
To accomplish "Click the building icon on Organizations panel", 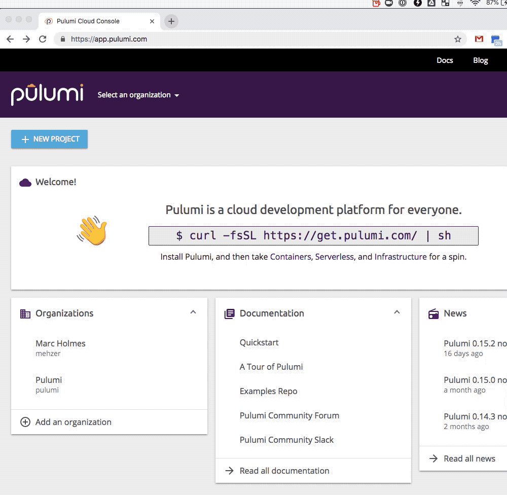I will point(25,313).
